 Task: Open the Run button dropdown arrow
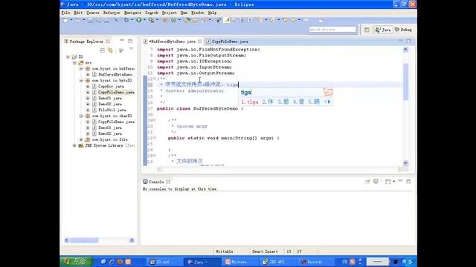tap(144, 20)
